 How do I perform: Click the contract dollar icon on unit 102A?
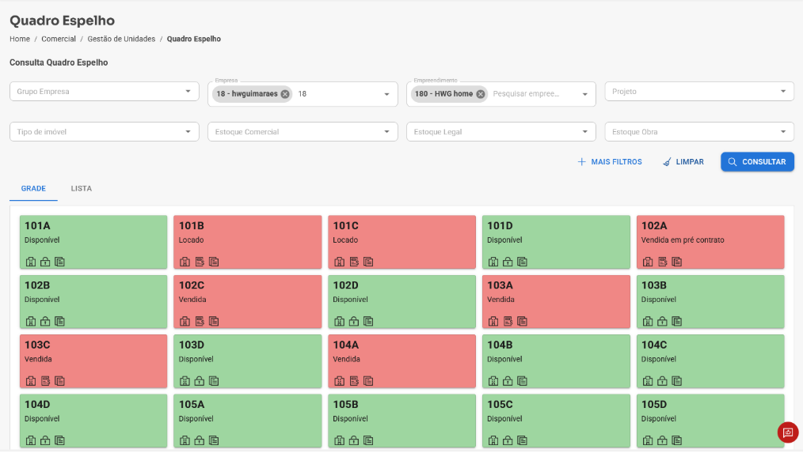663,262
